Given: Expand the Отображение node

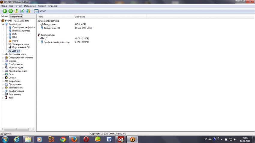Looking at the screenshot, I should 3,64.
